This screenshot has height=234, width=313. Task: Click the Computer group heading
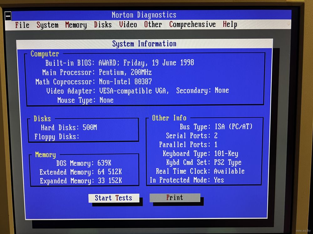pos(45,54)
